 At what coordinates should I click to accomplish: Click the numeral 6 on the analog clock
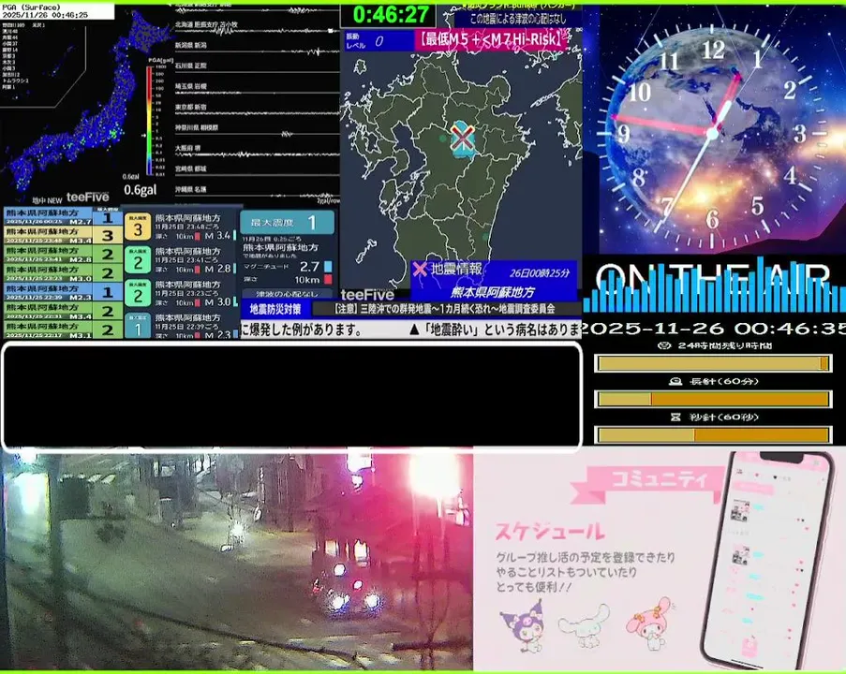[713, 219]
